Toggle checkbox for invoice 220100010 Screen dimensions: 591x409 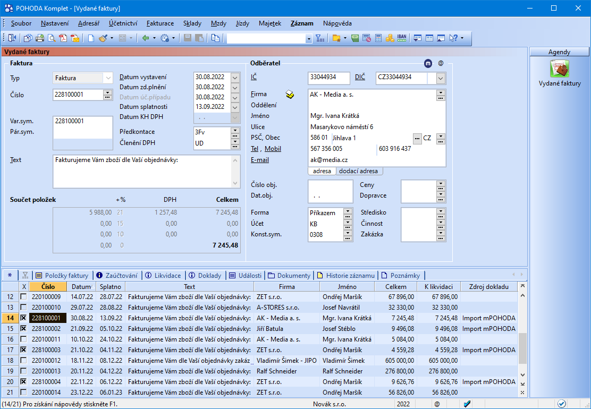(x=24, y=308)
